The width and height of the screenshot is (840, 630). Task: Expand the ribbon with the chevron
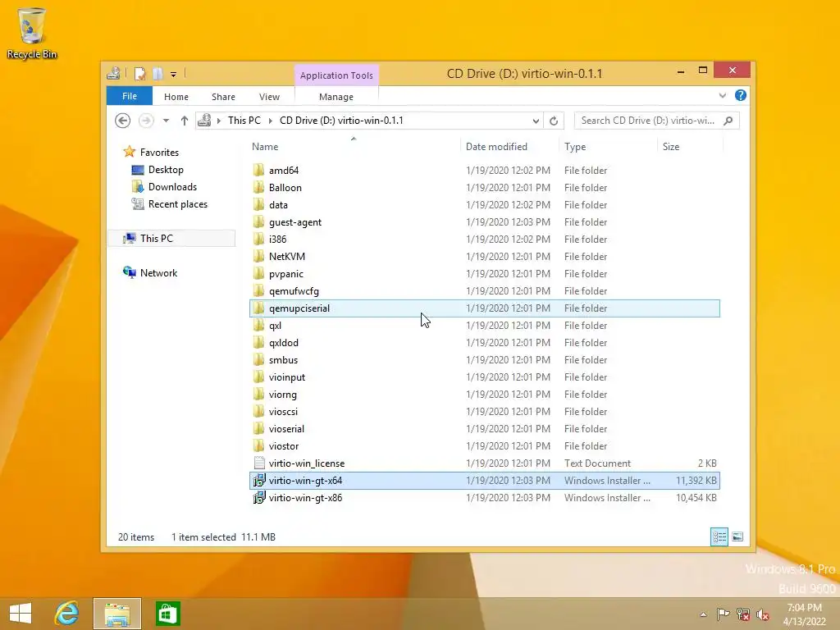click(723, 95)
